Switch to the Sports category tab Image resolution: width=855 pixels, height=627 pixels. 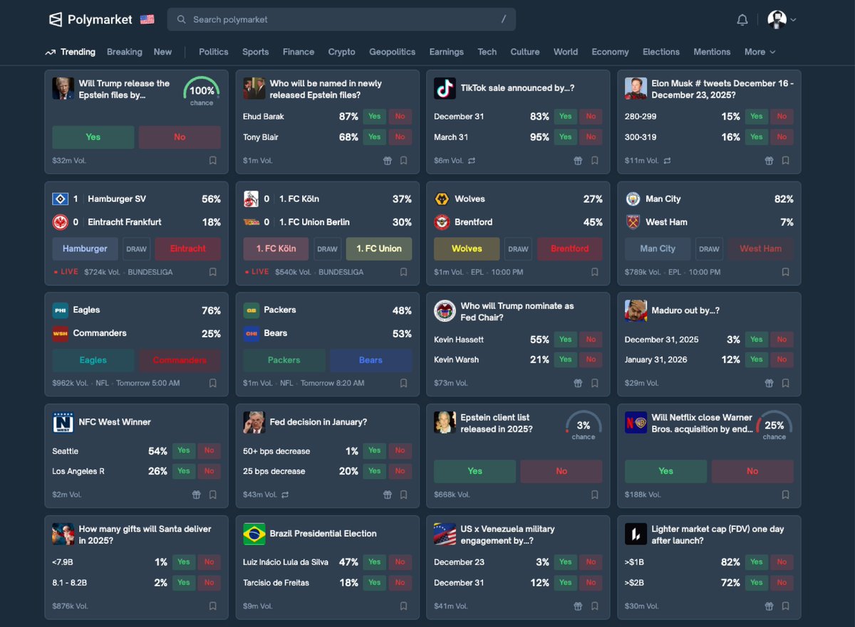pyautogui.click(x=255, y=51)
